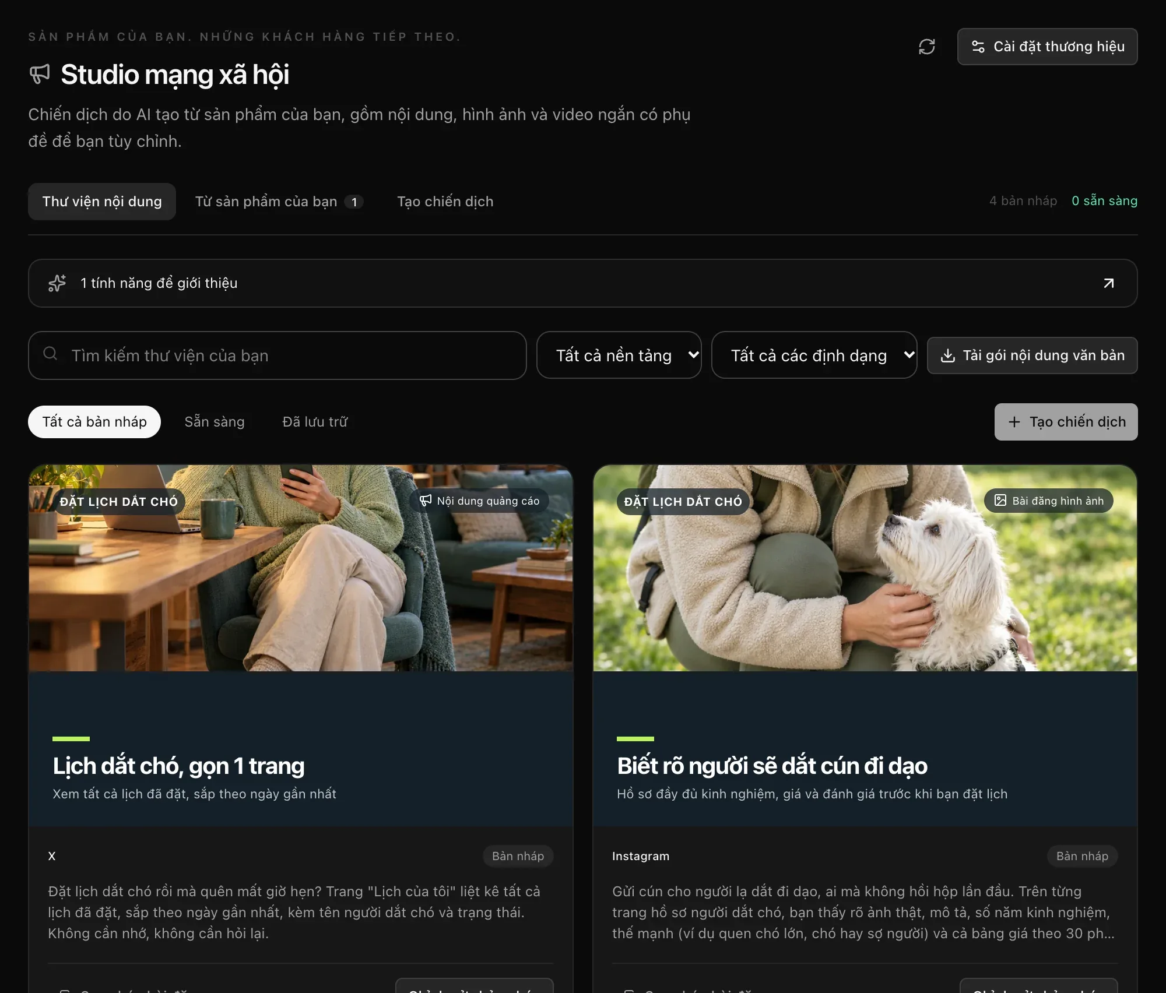Click headline Lịch dắt chó, gọn 1 trang
This screenshot has height=993, width=1166.
(x=178, y=766)
